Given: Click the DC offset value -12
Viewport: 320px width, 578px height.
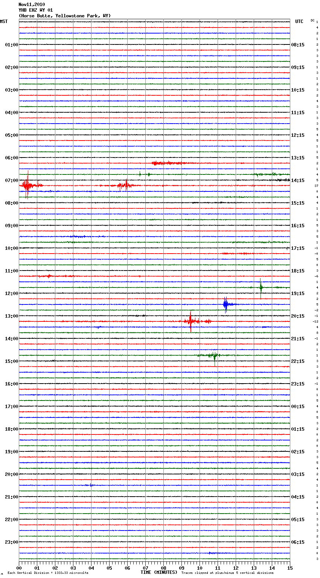Looking at the screenshot, I should [316, 321].
